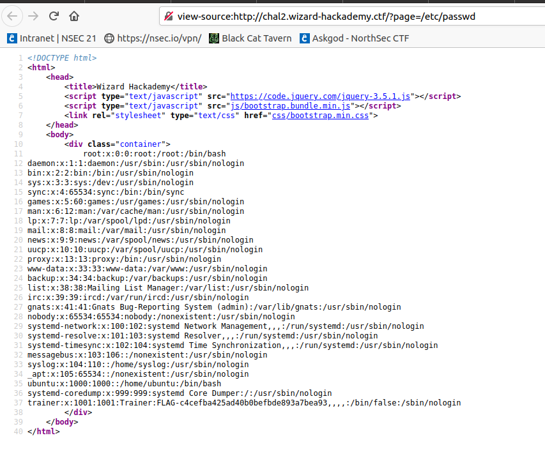This screenshot has width=545, height=454.
Task: Open the Black Cat Tavern bookmark
Action: 250,38
